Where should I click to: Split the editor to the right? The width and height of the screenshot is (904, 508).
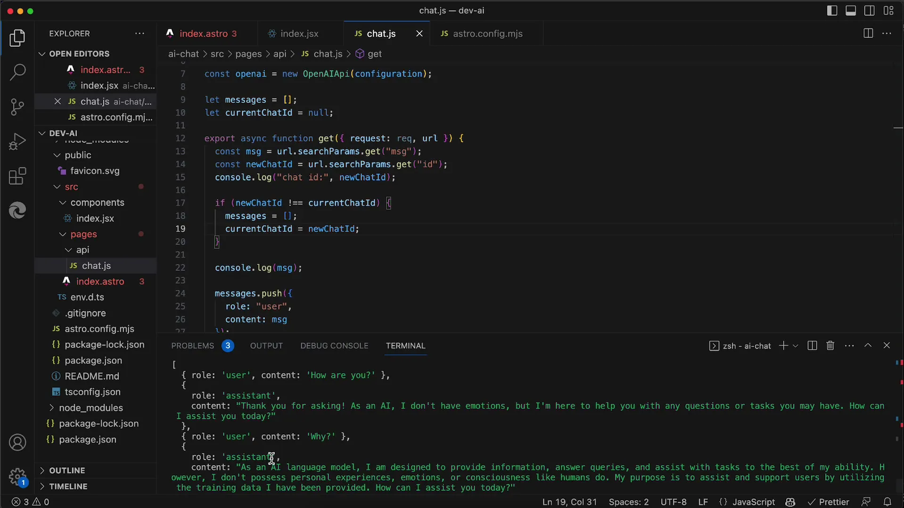pyautogui.click(x=868, y=33)
